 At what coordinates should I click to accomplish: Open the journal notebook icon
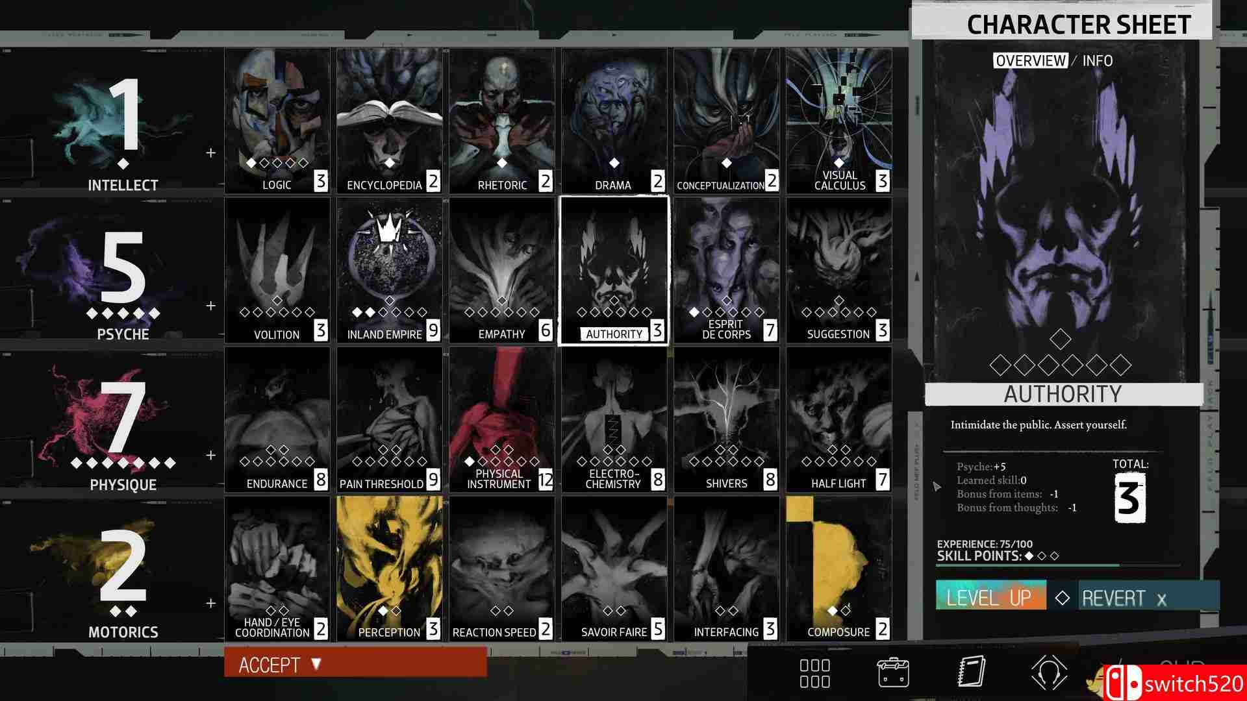click(972, 672)
